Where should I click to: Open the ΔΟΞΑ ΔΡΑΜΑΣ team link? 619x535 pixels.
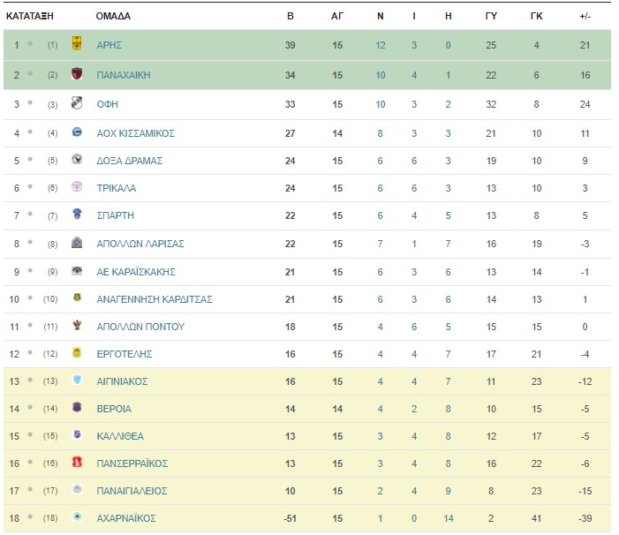point(130,161)
